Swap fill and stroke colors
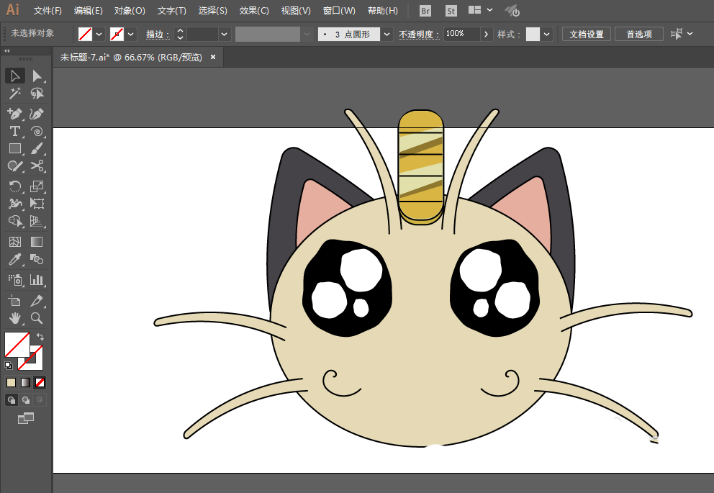The width and height of the screenshot is (714, 493). coord(40,336)
